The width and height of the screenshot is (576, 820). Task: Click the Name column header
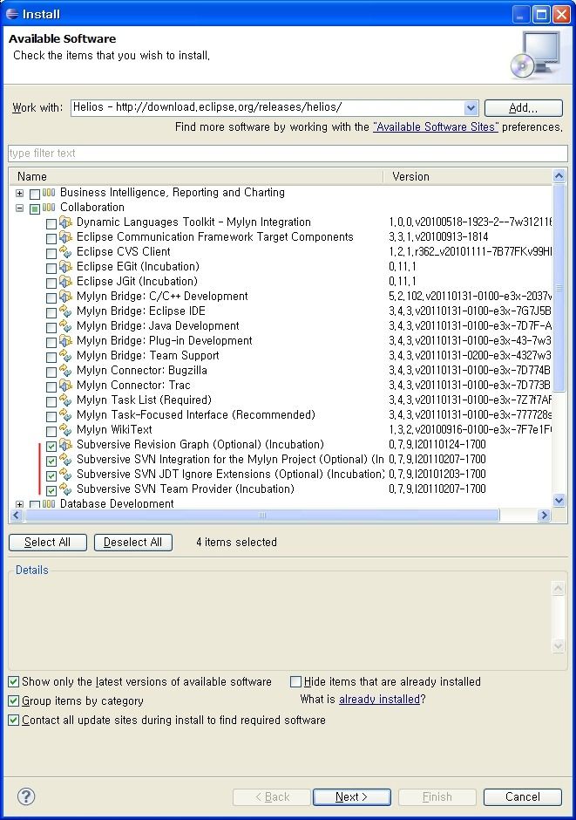pos(196,177)
